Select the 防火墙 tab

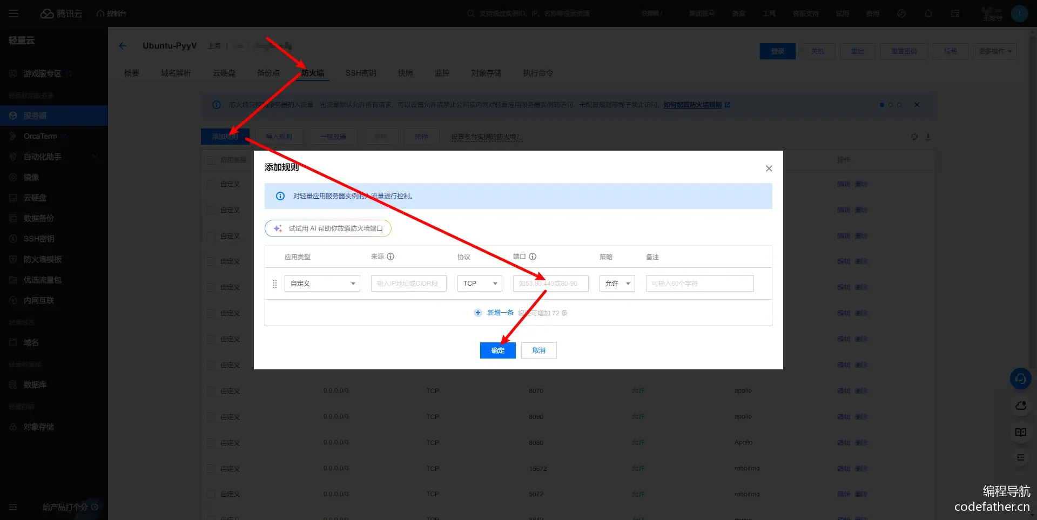pyautogui.click(x=313, y=73)
